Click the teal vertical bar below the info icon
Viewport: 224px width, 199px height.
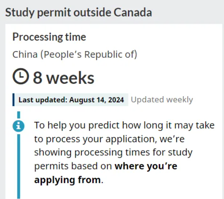(x=19, y=167)
